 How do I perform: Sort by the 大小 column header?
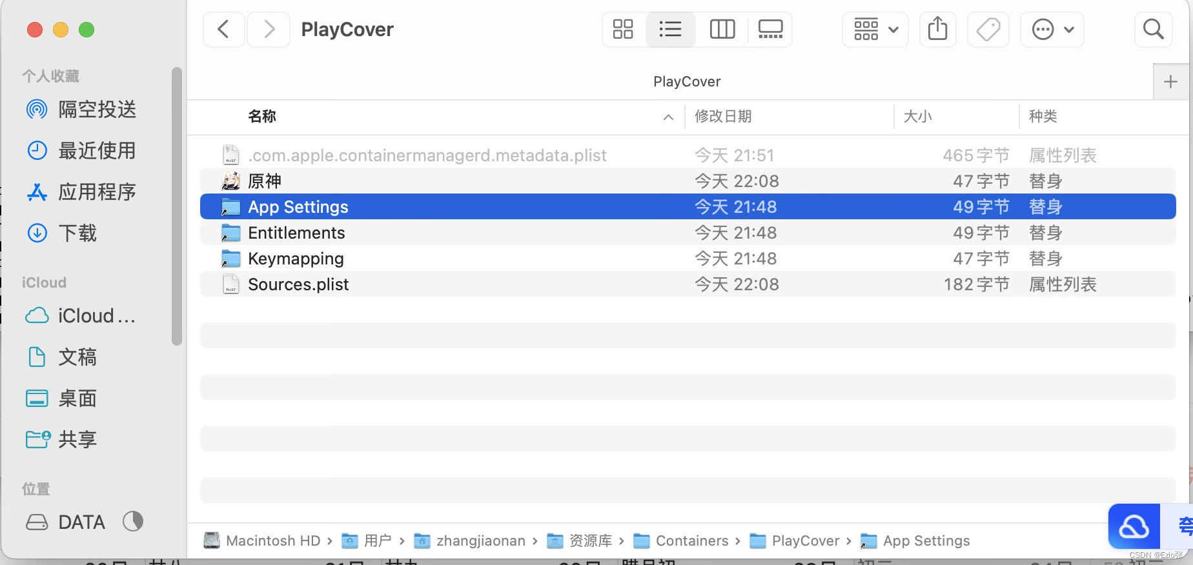click(917, 117)
